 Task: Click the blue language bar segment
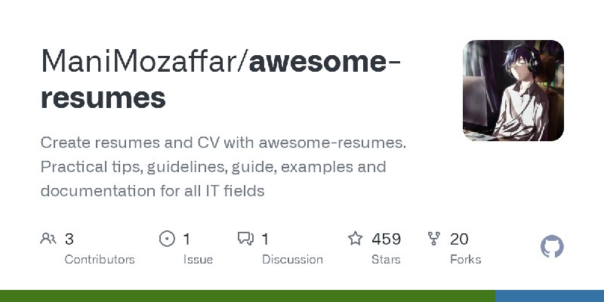(x=550, y=296)
